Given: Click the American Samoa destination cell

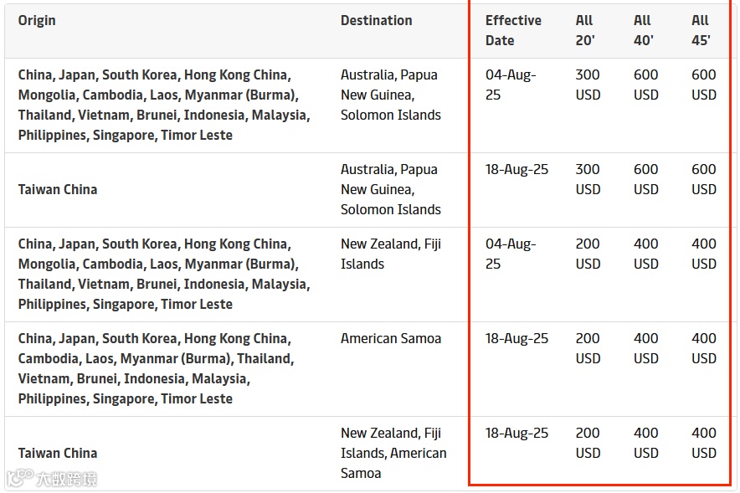Looking at the screenshot, I should tap(391, 339).
